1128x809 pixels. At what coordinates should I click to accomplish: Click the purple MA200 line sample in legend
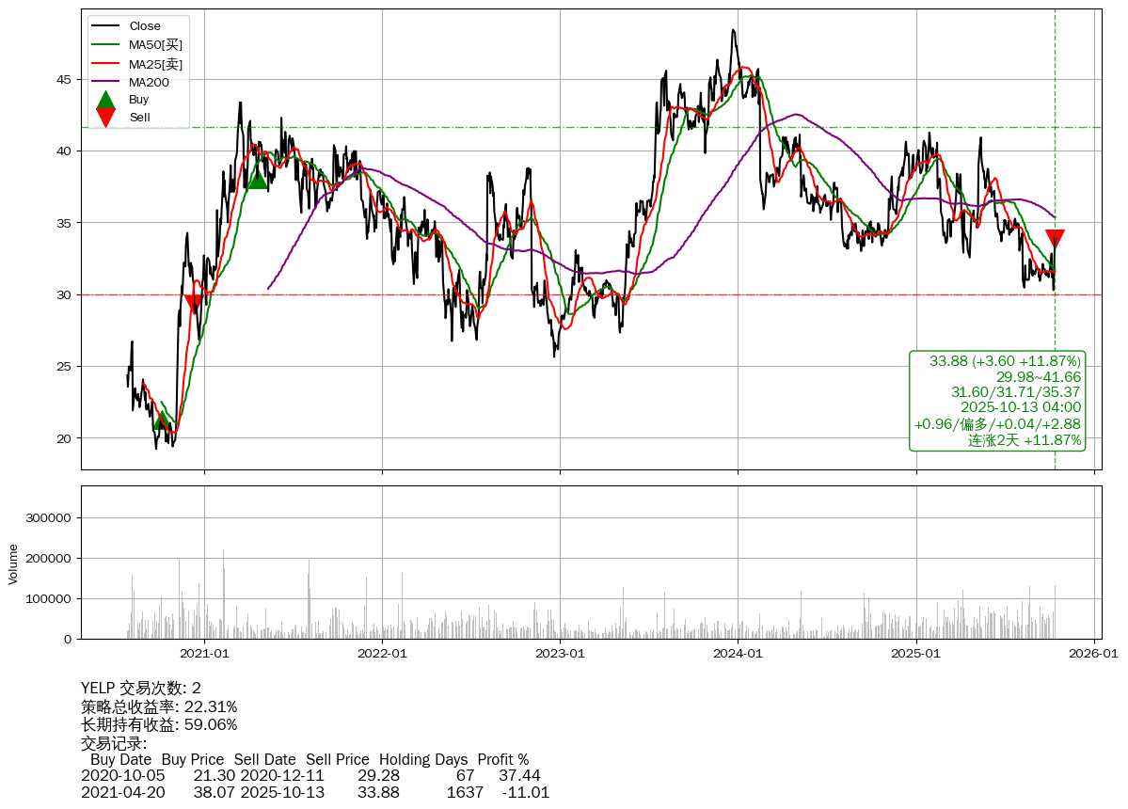pyautogui.click(x=105, y=82)
